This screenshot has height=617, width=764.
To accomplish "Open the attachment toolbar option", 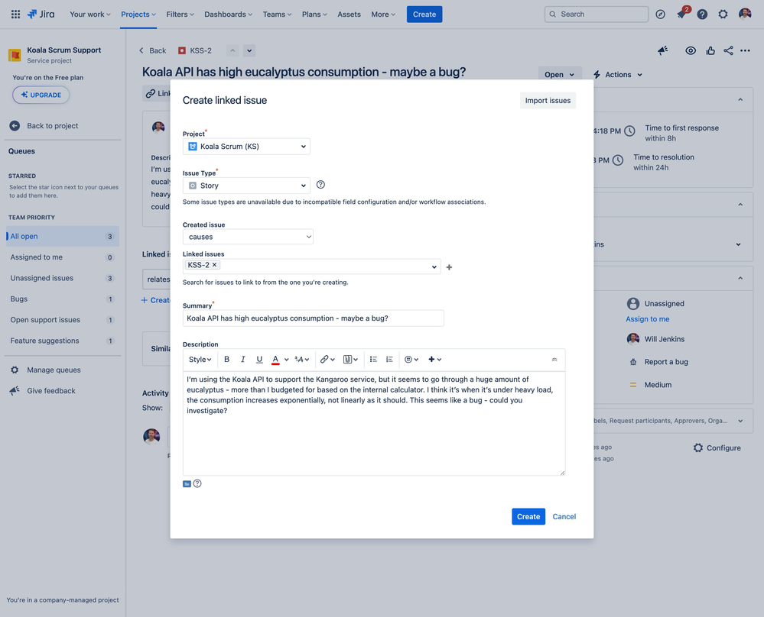I will coord(350,359).
